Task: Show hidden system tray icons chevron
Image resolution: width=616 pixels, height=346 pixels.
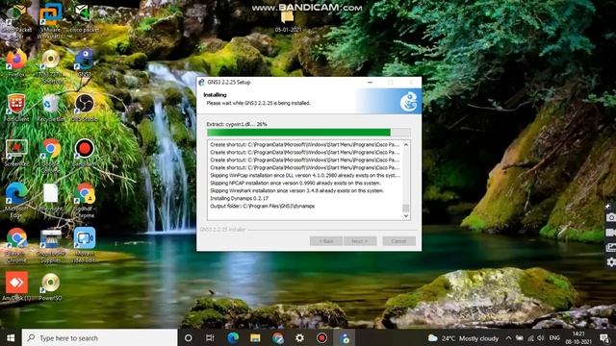Action: coord(508,337)
